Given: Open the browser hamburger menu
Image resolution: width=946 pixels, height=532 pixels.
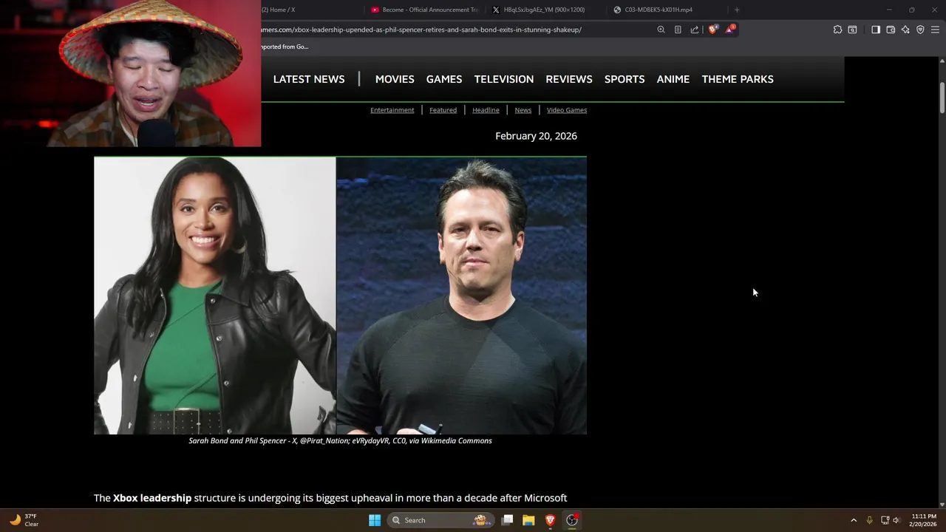Looking at the screenshot, I should [x=935, y=30].
